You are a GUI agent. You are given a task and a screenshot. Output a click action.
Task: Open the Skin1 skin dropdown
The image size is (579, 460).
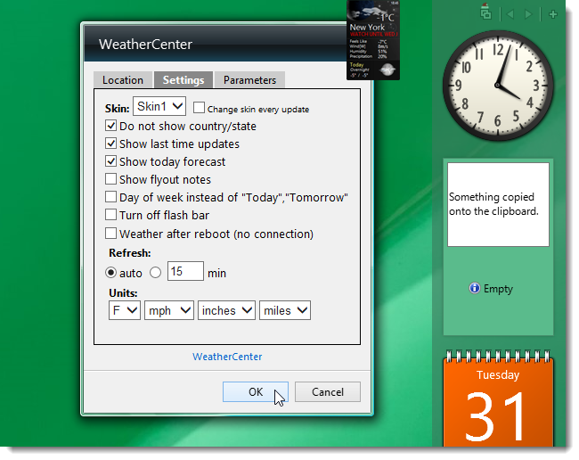tap(159, 106)
